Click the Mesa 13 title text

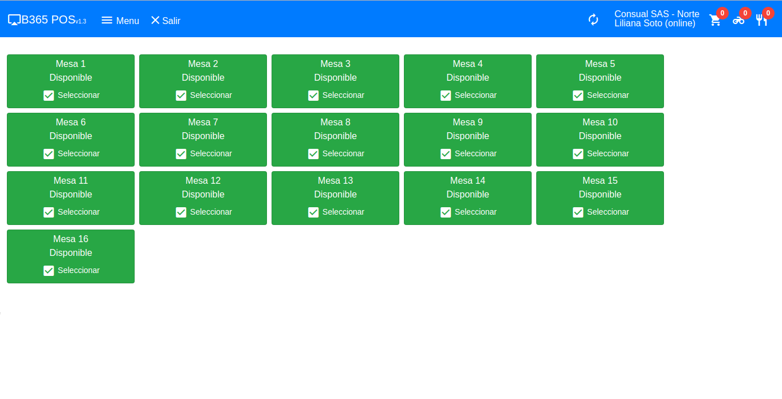pyautogui.click(x=336, y=181)
